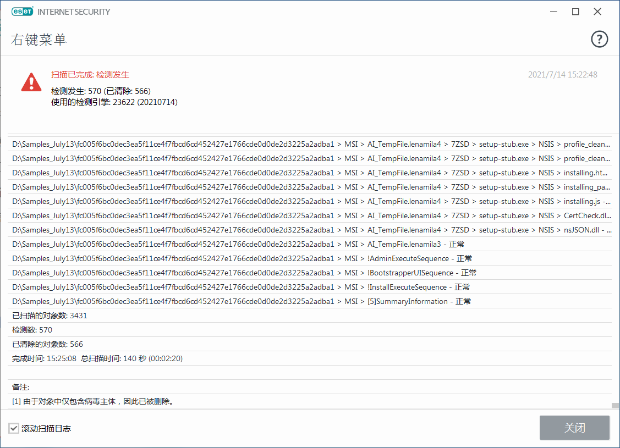Select the log row ending in installing_pa...
The height and width of the screenshot is (448, 620).
pyautogui.click(x=310, y=187)
